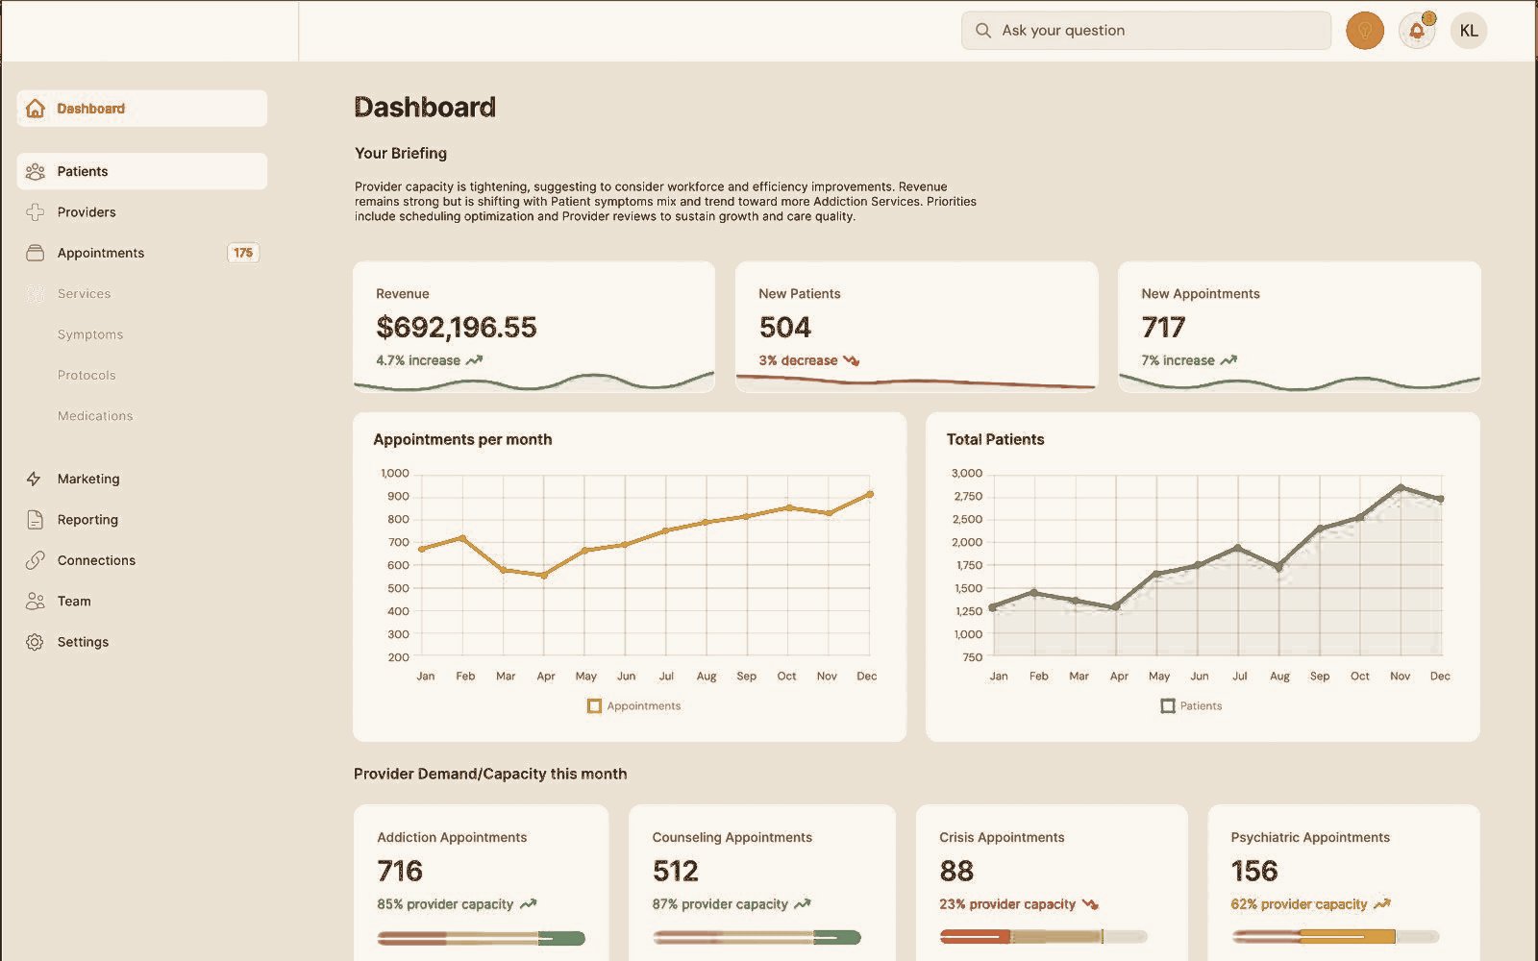This screenshot has width=1538, height=961.
Task: Open the Dashboard menu item
Action: coord(142,109)
